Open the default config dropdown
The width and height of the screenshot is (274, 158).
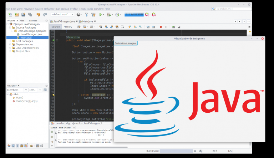[62, 15]
